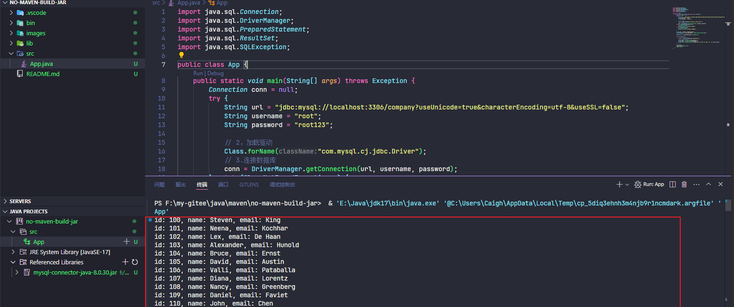Screen dimensions: 734x307
Task: Click the Run CodeLens above main
Action: (x=198, y=73)
